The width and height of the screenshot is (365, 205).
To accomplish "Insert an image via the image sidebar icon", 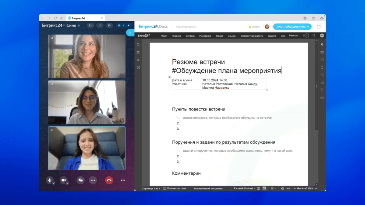I will 322,60.
